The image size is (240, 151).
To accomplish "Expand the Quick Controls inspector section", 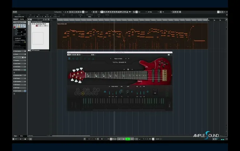I will point(20,91).
